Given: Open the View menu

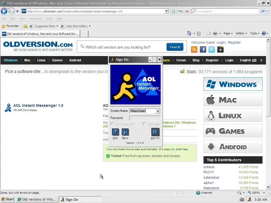Looking at the screenshot, I should 22,19.
